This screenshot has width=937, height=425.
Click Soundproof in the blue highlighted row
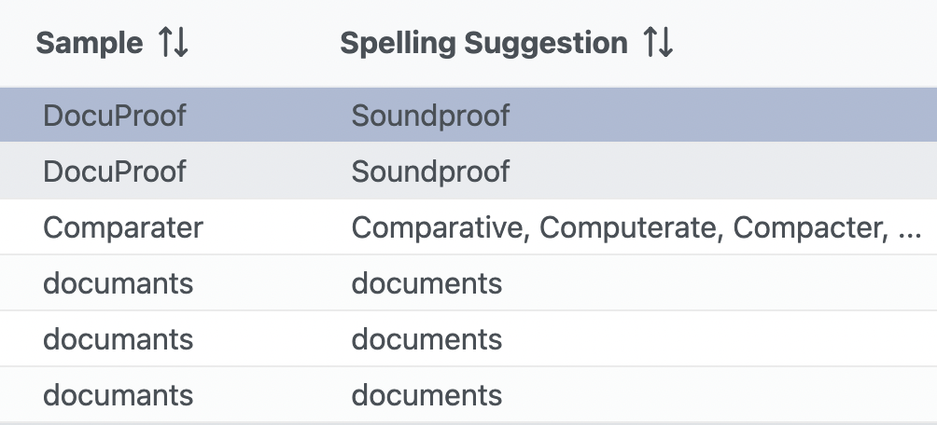pos(430,116)
